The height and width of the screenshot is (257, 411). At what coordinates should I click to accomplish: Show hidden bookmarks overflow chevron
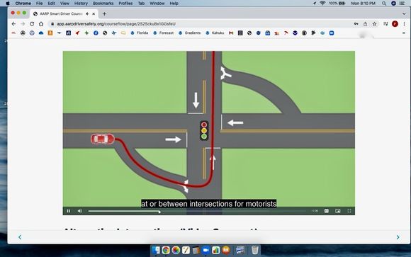(x=404, y=33)
